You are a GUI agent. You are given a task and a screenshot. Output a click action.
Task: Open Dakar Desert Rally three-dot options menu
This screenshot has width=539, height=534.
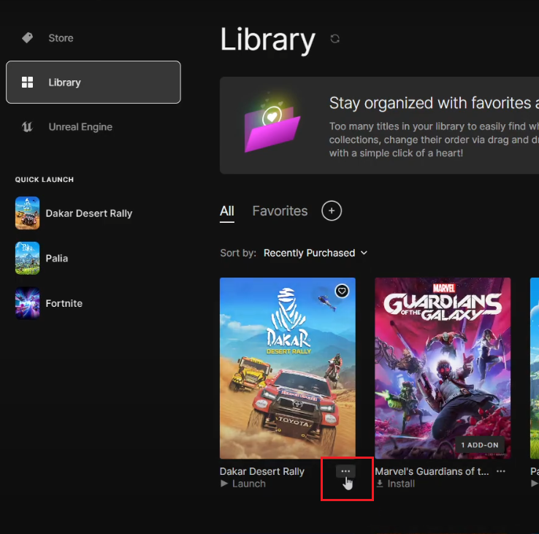(345, 471)
